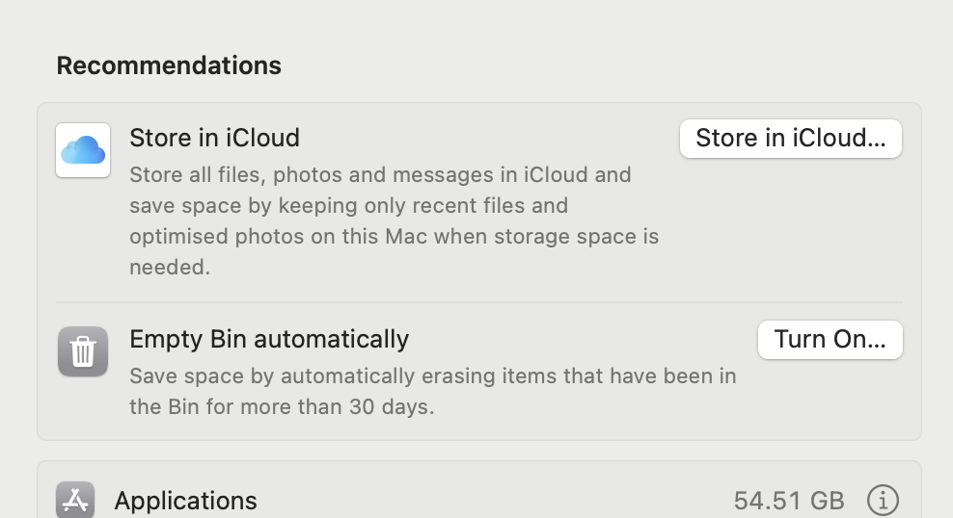
Task: Click the Empty Bin automatically title
Action: tap(269, 339)
